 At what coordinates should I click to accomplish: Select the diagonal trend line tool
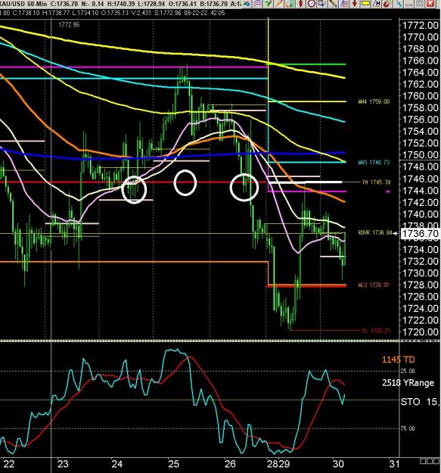(333, 3)
